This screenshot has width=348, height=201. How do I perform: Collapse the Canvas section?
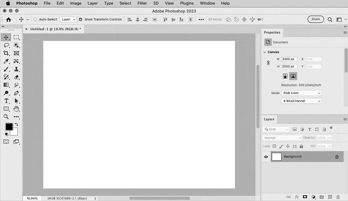point(264,52)
